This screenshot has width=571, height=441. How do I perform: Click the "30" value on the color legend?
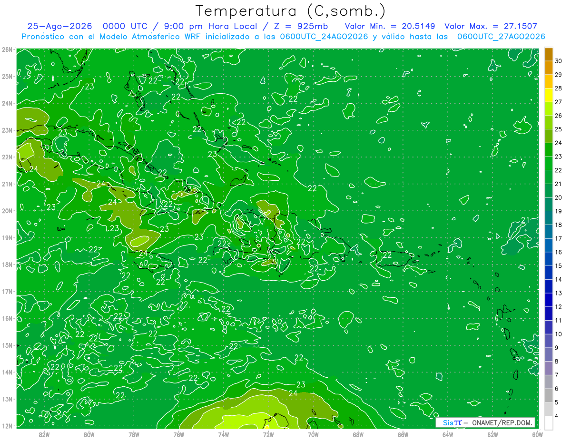click(x=559, y=61)
